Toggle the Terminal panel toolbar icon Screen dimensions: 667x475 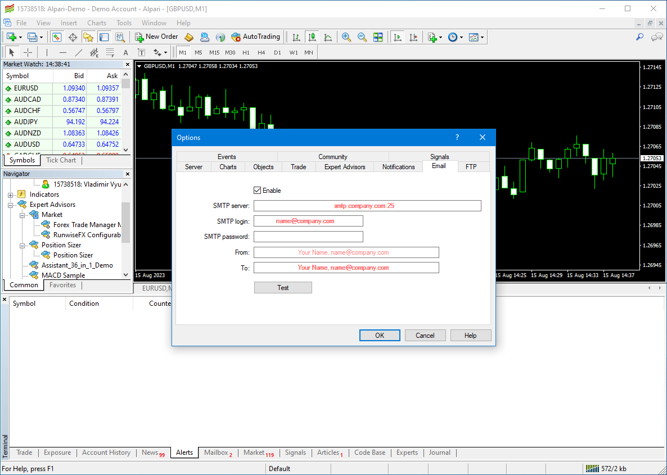pos(104,37)
